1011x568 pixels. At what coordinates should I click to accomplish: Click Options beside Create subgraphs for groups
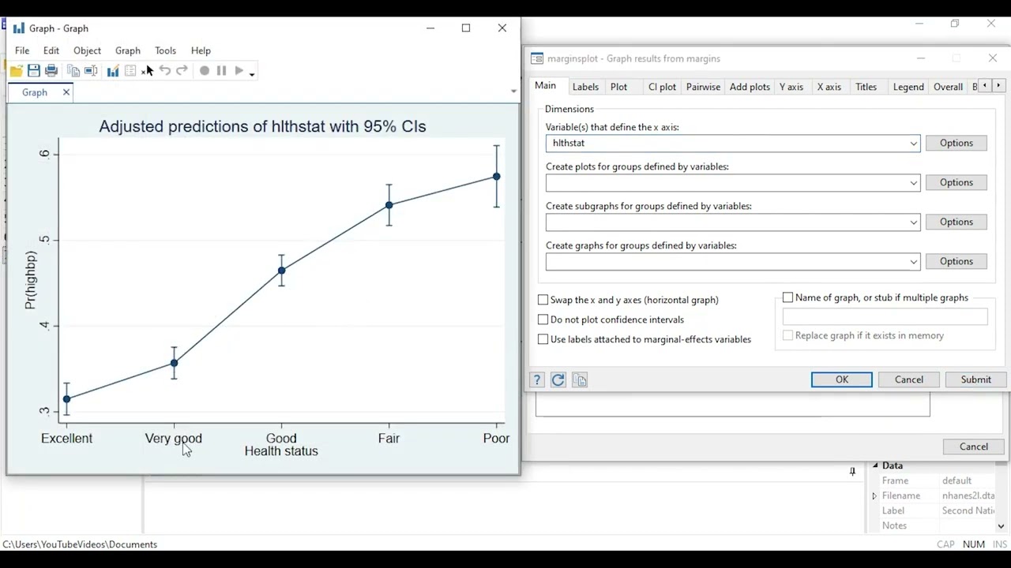click(957, 222)
